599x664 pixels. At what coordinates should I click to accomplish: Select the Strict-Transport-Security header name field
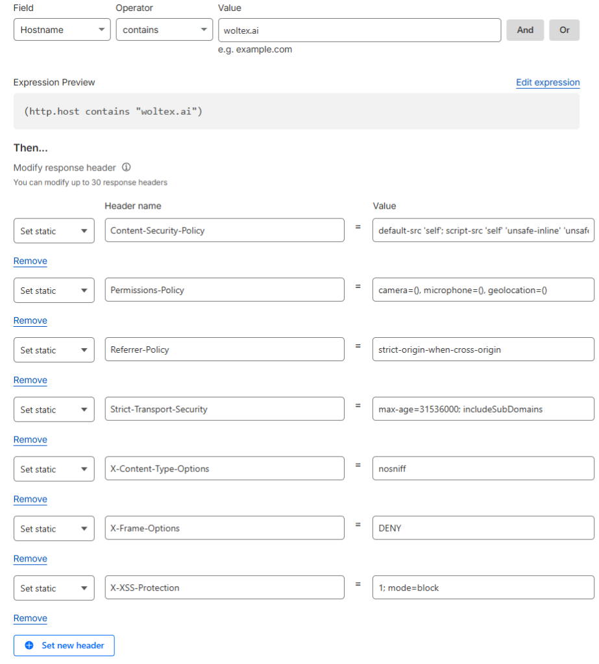tap(224, 409)
